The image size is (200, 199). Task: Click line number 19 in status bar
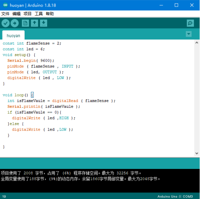point(4,196)
